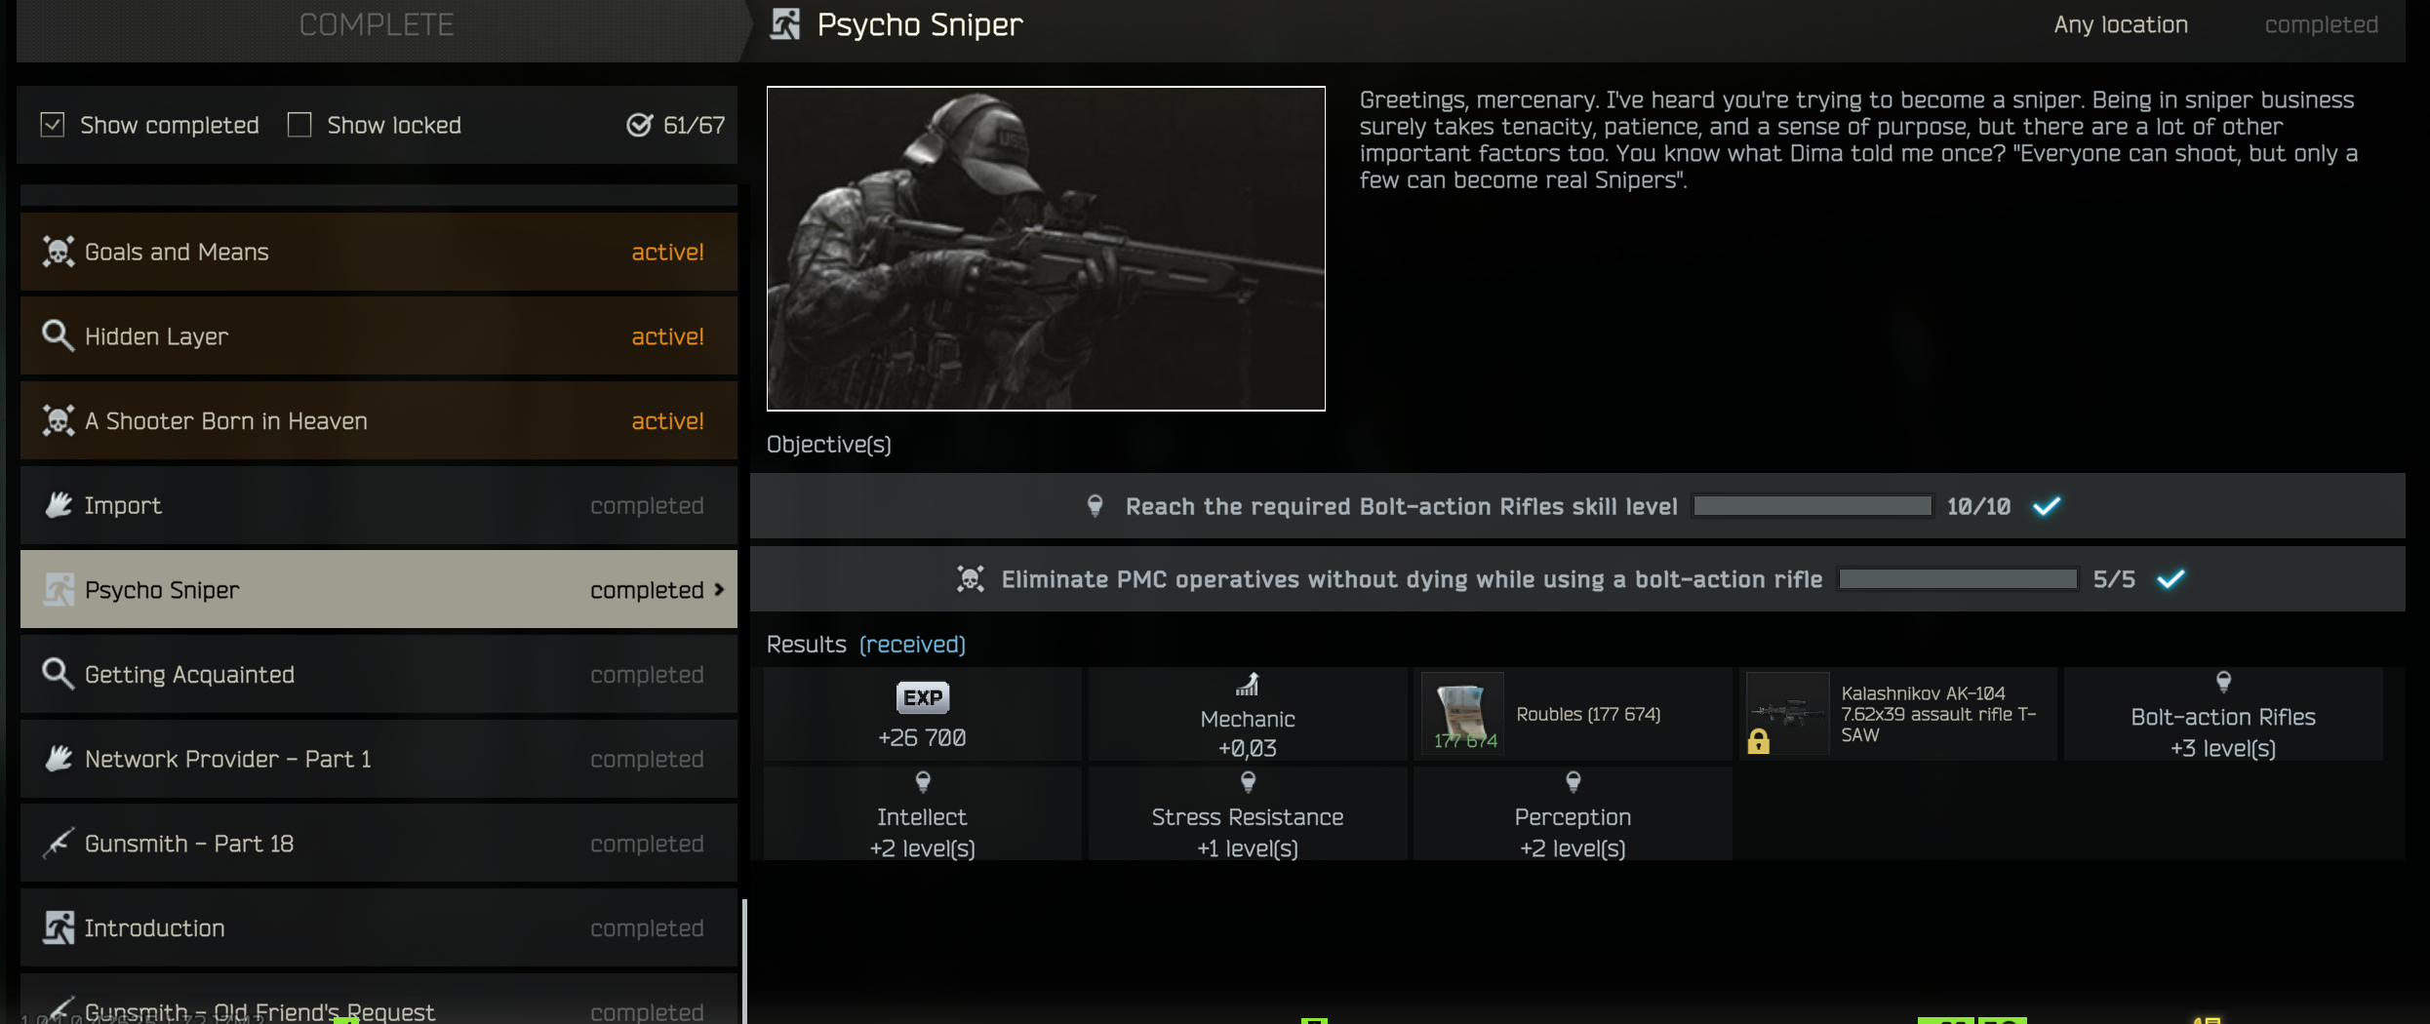This screenshot has width=2430, height=1024.
Task: Click the Bolt-action Rifles +3 level(s) text
Action: [x=2222, y=732]
